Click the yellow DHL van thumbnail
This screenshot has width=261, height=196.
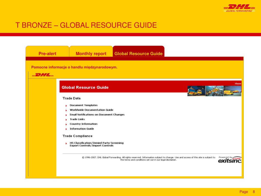(x=232, y=91)
